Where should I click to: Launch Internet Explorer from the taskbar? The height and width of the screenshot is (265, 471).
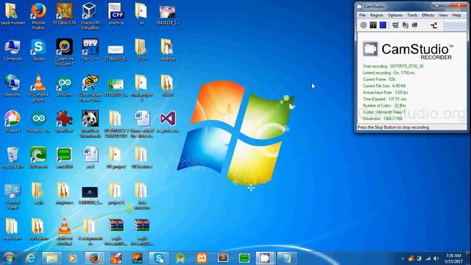coord(30,258)
